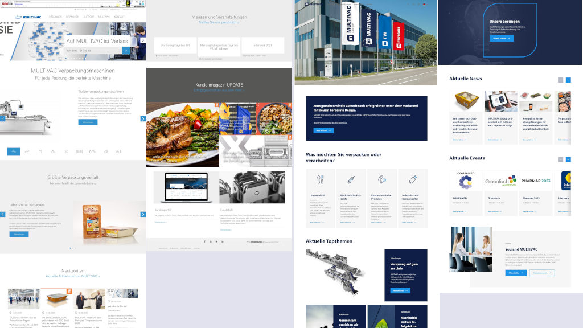Click Weiterlesen under Tiefziehverpackungsmaschinen
The width and height of the screenshot is (583, 328).
tap(88, 122)
